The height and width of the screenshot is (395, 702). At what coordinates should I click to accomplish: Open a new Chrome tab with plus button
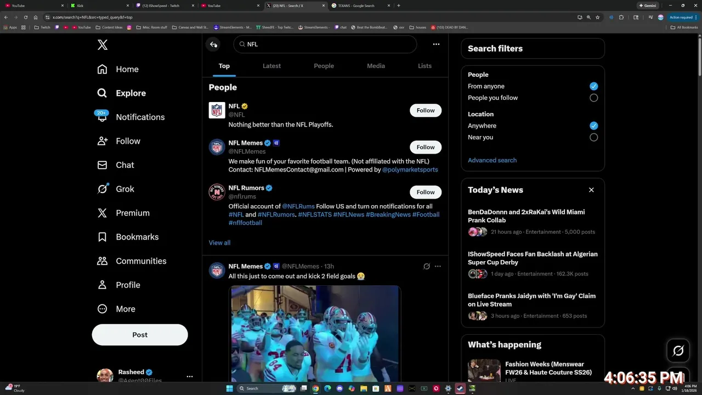pos(399,5)
